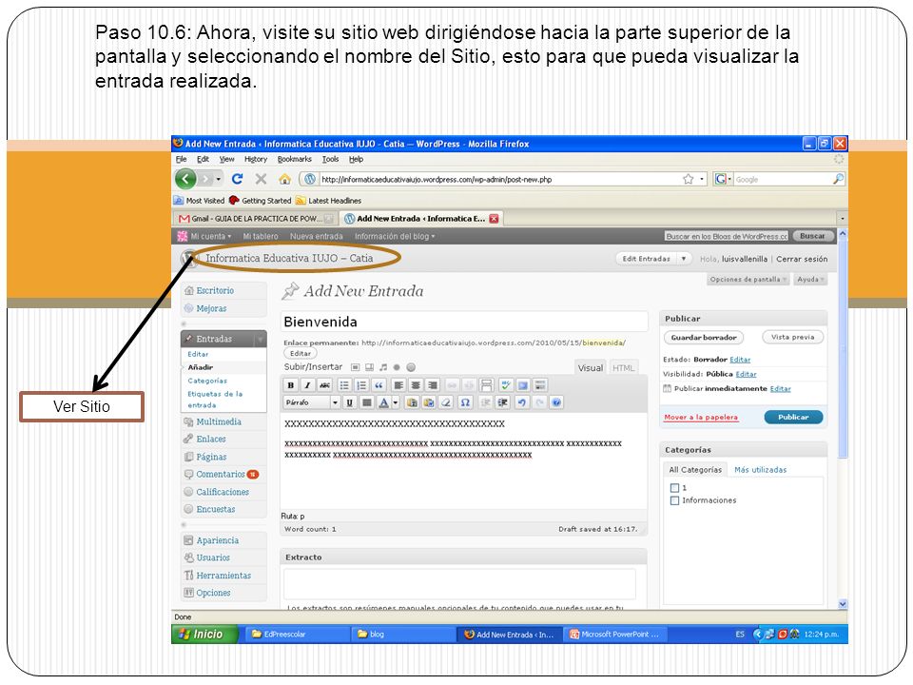Viewport: 913px width, 685px height.
Task: Open the Firefox History menu
Action: pyautogui.click(x=256, y=159)
